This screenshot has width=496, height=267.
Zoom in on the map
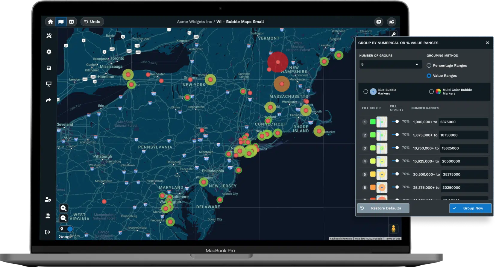[63, 208]
